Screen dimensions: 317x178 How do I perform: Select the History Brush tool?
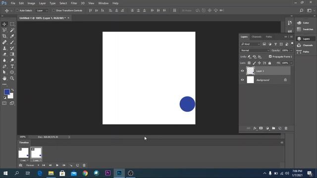(x=12, y=48)
